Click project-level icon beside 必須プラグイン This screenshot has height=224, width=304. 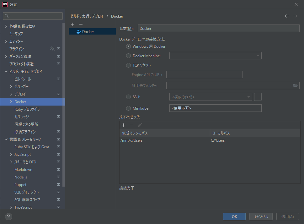(x=58, y=132)
